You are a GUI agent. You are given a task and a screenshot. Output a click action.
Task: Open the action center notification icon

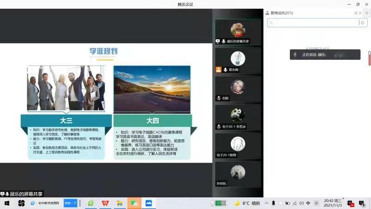(361, 203)
